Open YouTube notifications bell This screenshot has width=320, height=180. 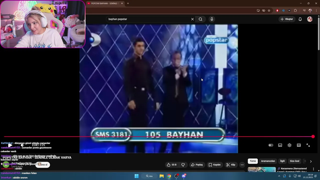300,19
